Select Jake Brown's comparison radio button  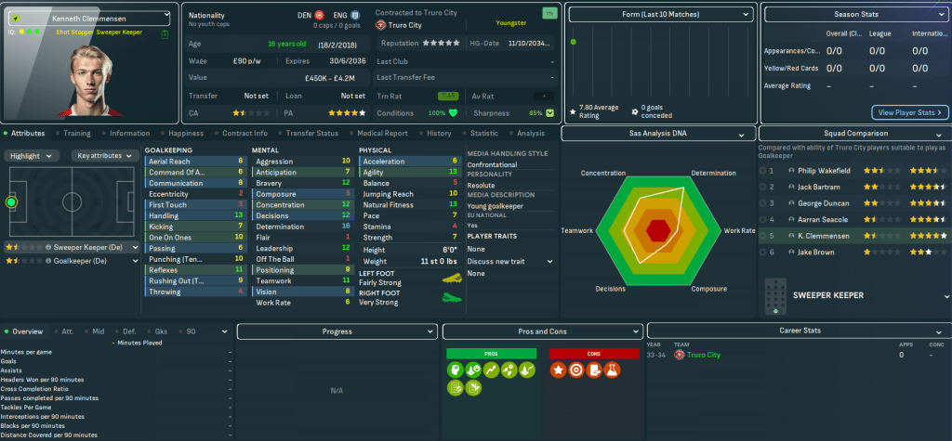tap(764, 252)
